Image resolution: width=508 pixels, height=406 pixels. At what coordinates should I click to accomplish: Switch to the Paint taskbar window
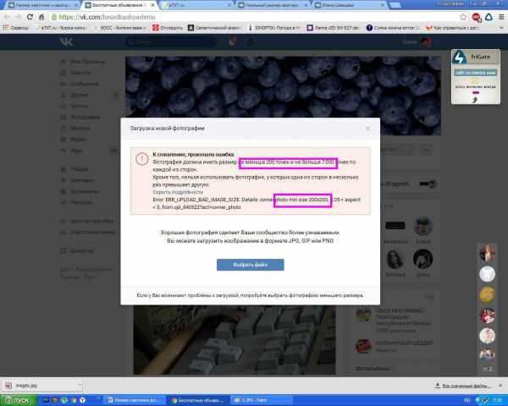(262, 400)
